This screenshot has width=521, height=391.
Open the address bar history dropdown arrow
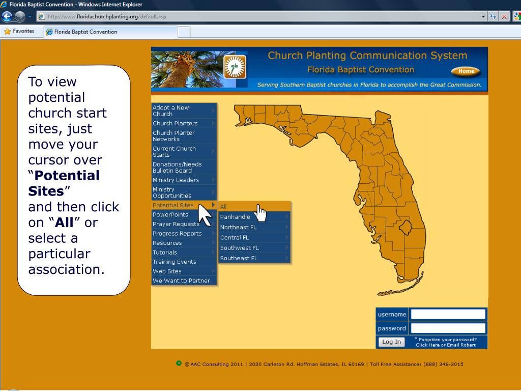tap(483, 17)
